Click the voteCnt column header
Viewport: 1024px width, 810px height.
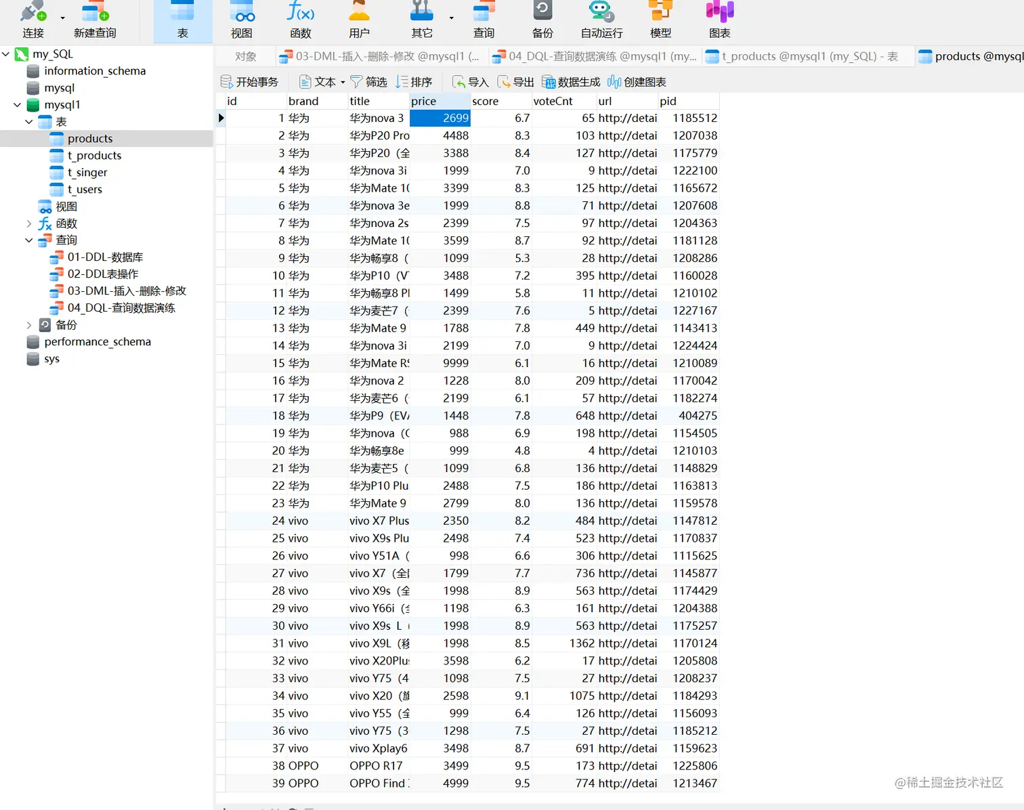point(564,101)
